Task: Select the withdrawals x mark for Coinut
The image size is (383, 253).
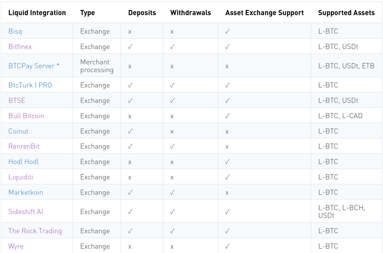Action: [x=172, y=132]
